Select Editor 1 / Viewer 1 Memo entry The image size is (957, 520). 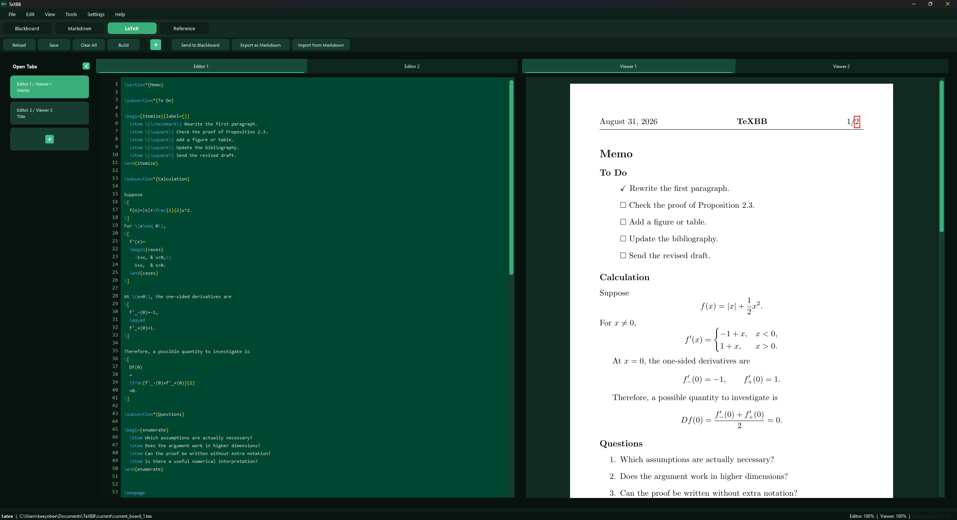[49, 87]
